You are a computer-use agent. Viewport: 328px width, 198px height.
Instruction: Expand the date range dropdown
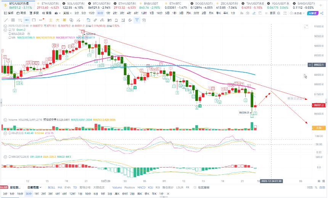[34, 187]
